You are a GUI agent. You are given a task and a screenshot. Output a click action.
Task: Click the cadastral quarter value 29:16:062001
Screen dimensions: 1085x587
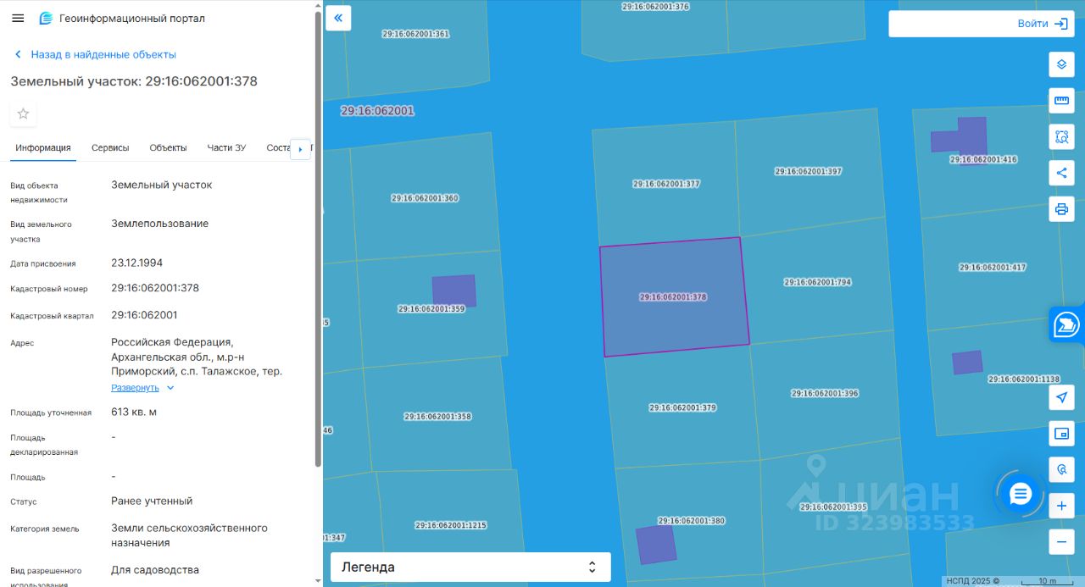click(144, 315)
